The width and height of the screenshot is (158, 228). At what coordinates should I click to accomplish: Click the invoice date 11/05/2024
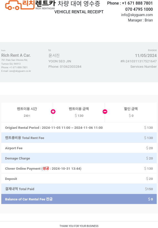coord(146,55)
